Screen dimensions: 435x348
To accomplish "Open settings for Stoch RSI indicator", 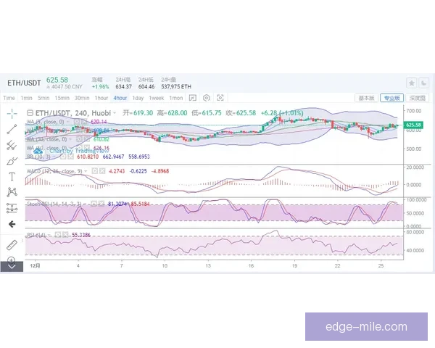I will [x=94, y=204].
